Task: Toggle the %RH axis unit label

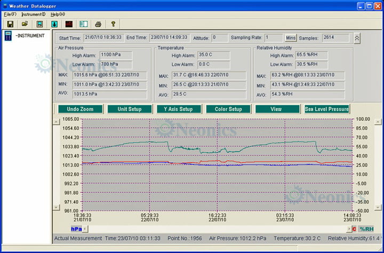Action: 366,229
